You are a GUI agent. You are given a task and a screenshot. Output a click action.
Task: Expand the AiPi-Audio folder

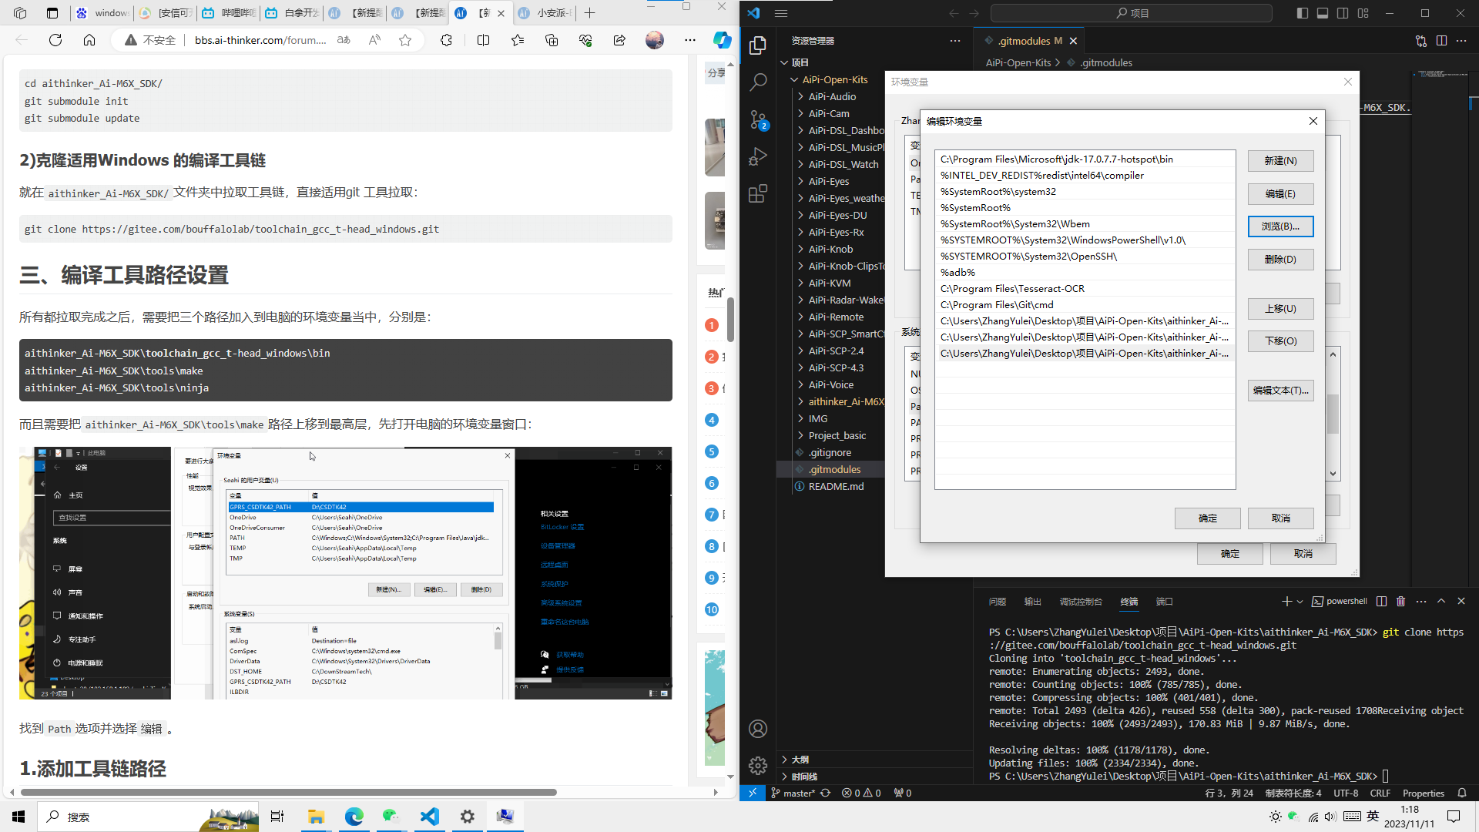click(x=832, y=96)
